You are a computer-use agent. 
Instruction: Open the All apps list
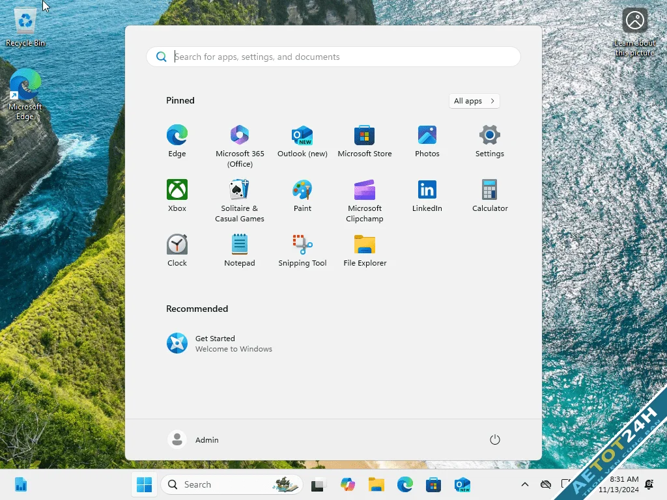coord(474,101)
